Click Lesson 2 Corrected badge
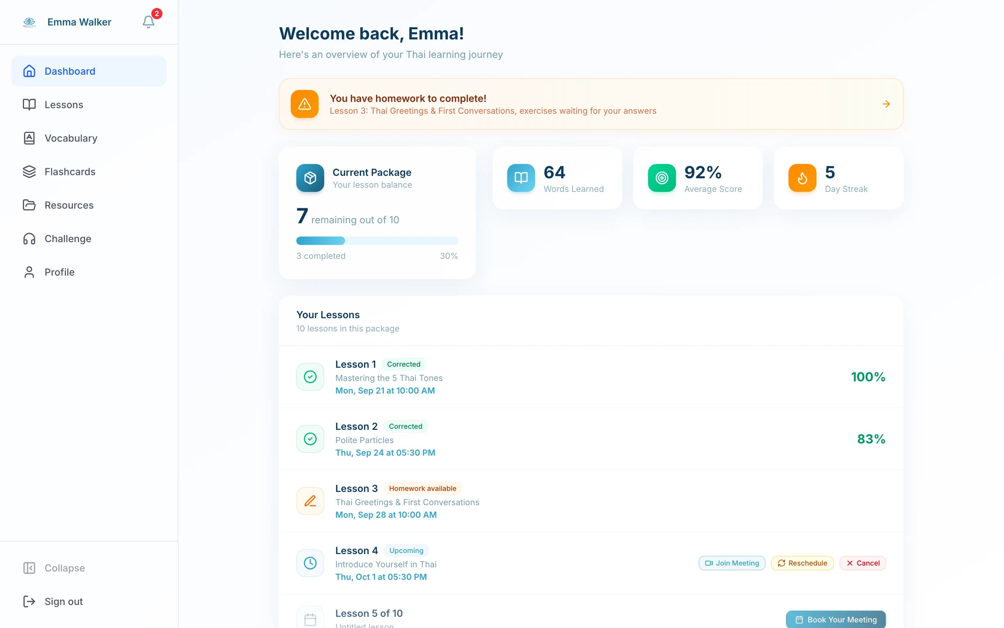 pyautogui.click(x=405, y=426)
